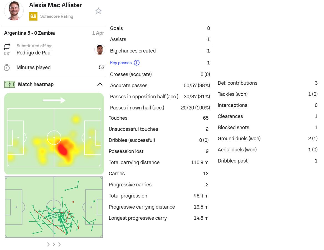Click the Argentina 5 - 0 Zambia match

pyautogui.click(x=29, y=33)
